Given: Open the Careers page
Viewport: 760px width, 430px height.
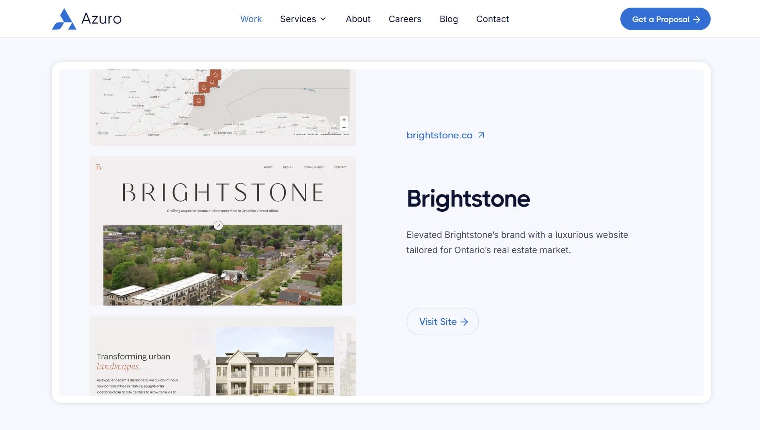Looking at the screenshot, I should (405, 19).
